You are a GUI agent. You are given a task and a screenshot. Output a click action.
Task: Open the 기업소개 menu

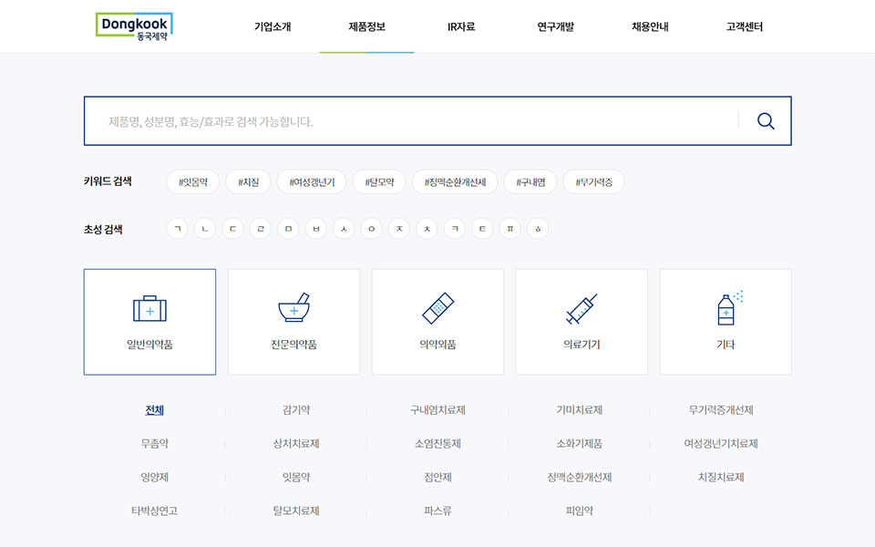pyautogui.click(x=273, y=26)
